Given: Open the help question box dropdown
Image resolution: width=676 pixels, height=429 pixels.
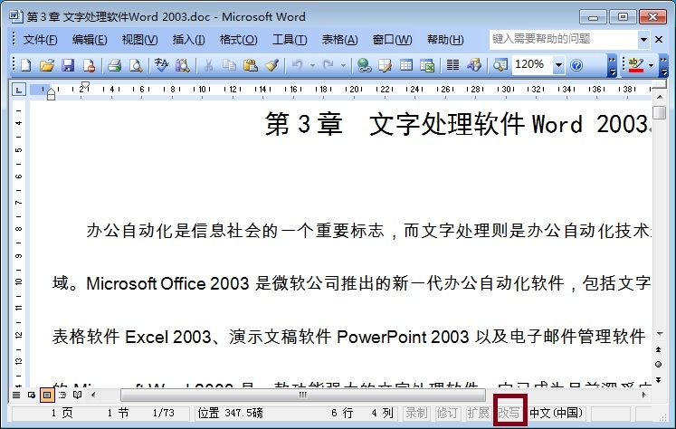Looking at the screenshot, I should click(x=643, y=40).
